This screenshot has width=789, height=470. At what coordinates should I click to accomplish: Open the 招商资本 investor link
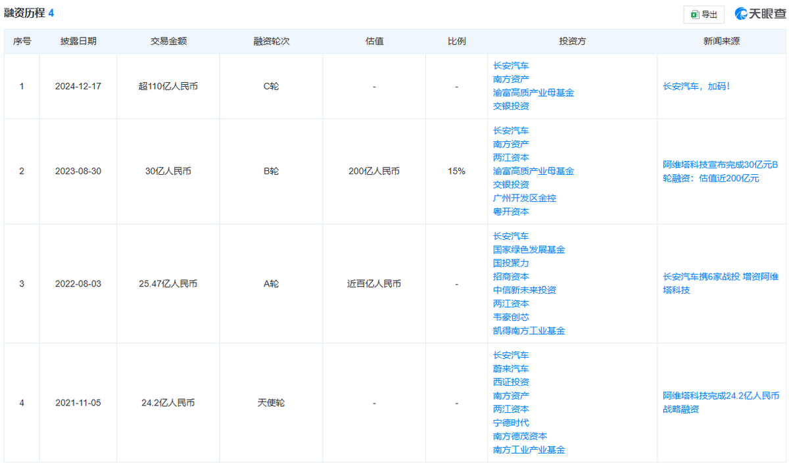coord(511,277)
